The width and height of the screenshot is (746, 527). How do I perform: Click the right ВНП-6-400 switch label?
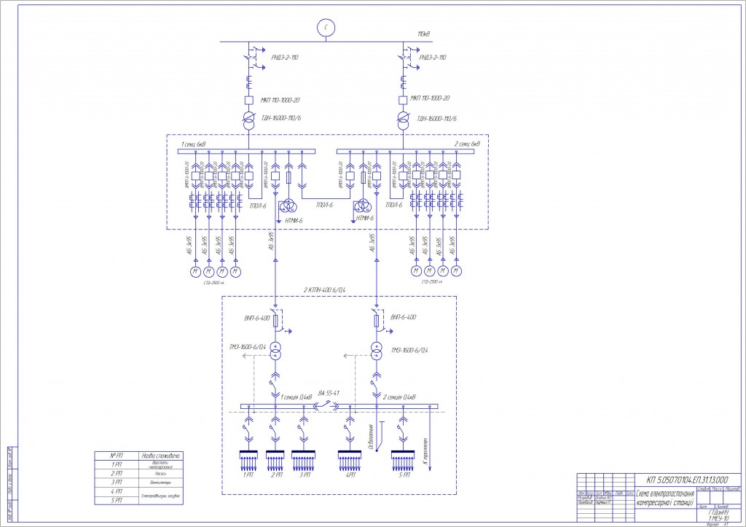(404, 317)
